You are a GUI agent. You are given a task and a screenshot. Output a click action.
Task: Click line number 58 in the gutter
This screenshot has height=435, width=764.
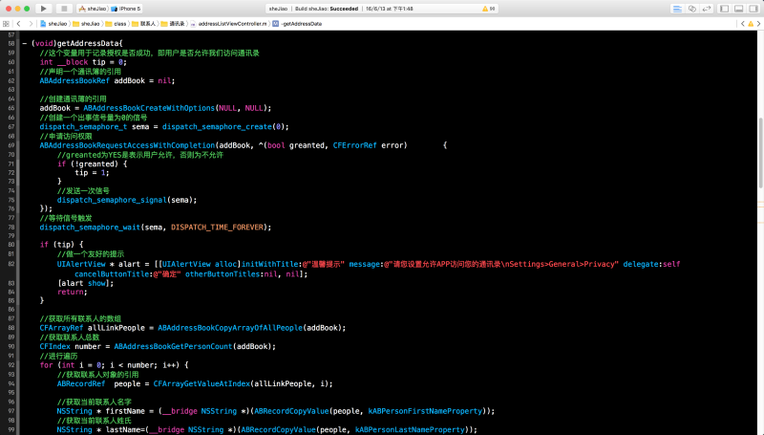[11, 43]
